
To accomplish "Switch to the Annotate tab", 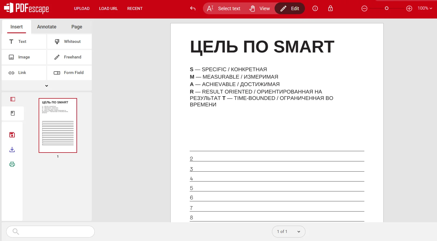I will tap(47, 27).
